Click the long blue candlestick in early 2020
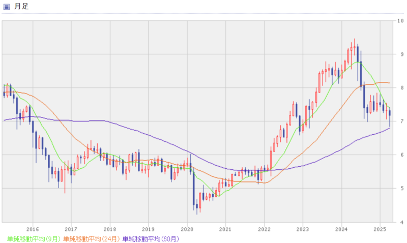Image resolution: width=407 pixels, height=243 pixels. coord(194,188)
